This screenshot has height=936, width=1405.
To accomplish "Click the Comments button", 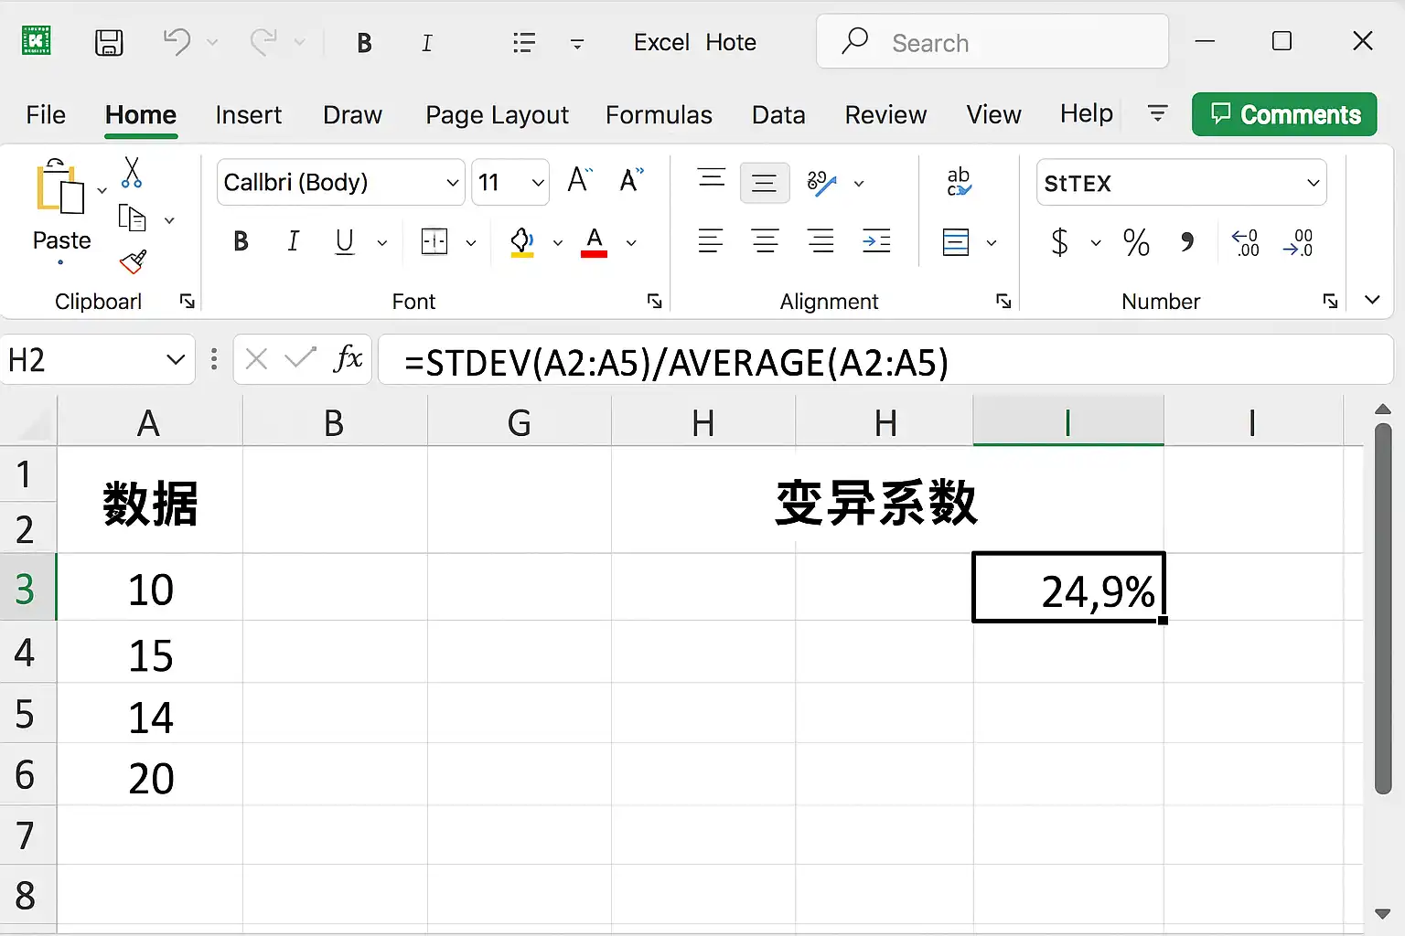I will pyautogui.click(x=1284, y=114).
